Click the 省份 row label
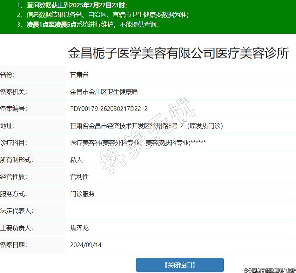Screen dimensions: 296x273 (x=8, y=75)
